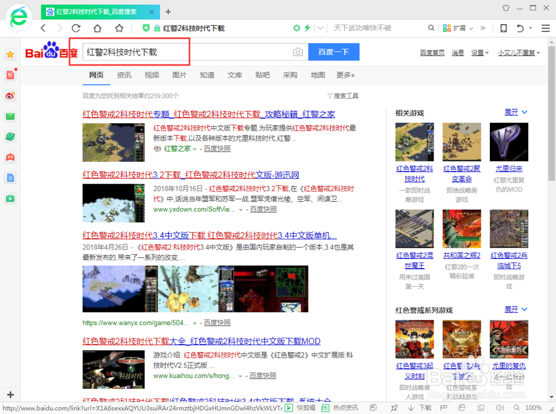Click the 尤里归来 game thumbnail
The image size is (556, 414).
click(x=509, y=142)
